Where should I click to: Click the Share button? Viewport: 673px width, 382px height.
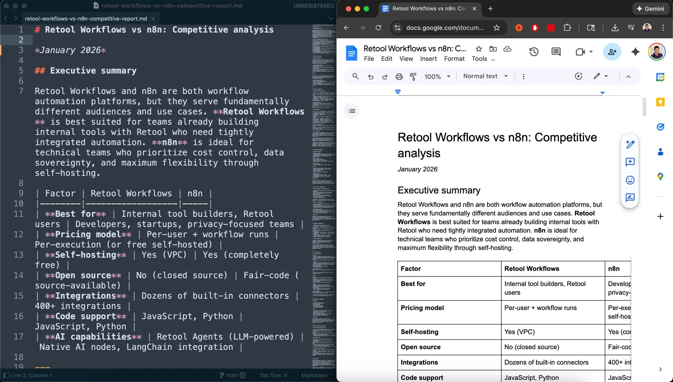click(x=612, y=51)
